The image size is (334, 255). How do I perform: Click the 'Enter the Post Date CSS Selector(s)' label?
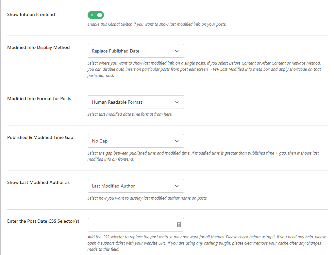point(43,221)
